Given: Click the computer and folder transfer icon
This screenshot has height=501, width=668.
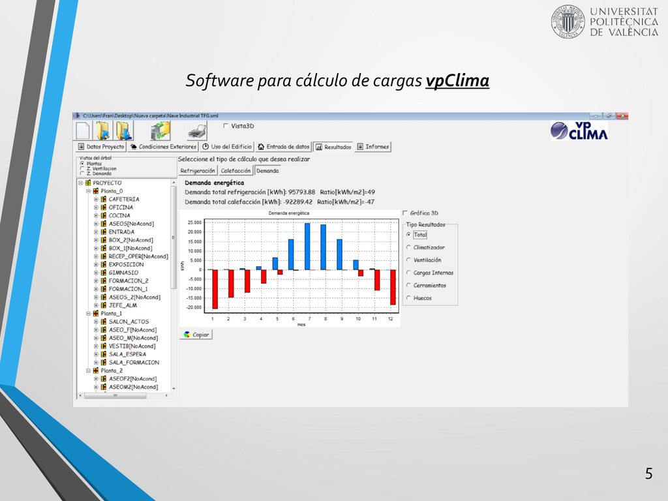Looking at the screenshot, I should [x=160, y=130].
